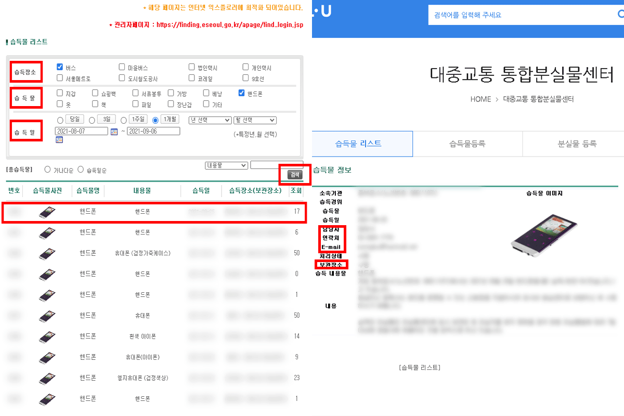Click the HOME breadcrumb link
Screen dimensions: 624x416
tap(480, 99)
